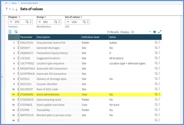This screenshot has height=125, width=184.
Task: Select the STOTRACE parameter cell
Action: pyautogui.click(x=27, y=105)
